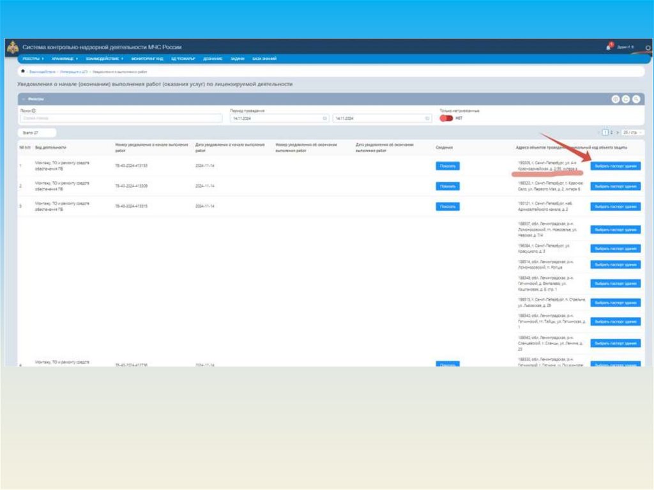Open the ВЗАИМОДЕЙСТВИЕ menu
This screenshot has height=490, width=654.
(x=103, y=59)
